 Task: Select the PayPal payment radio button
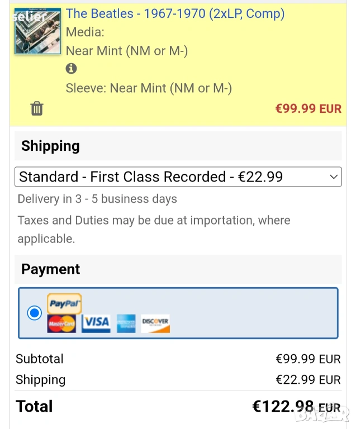tap(35, 313)
